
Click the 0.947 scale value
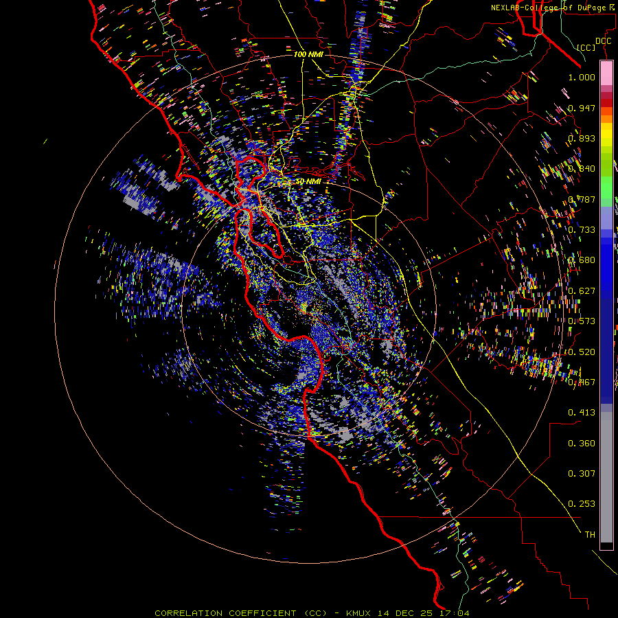click(x=582, y=108)
